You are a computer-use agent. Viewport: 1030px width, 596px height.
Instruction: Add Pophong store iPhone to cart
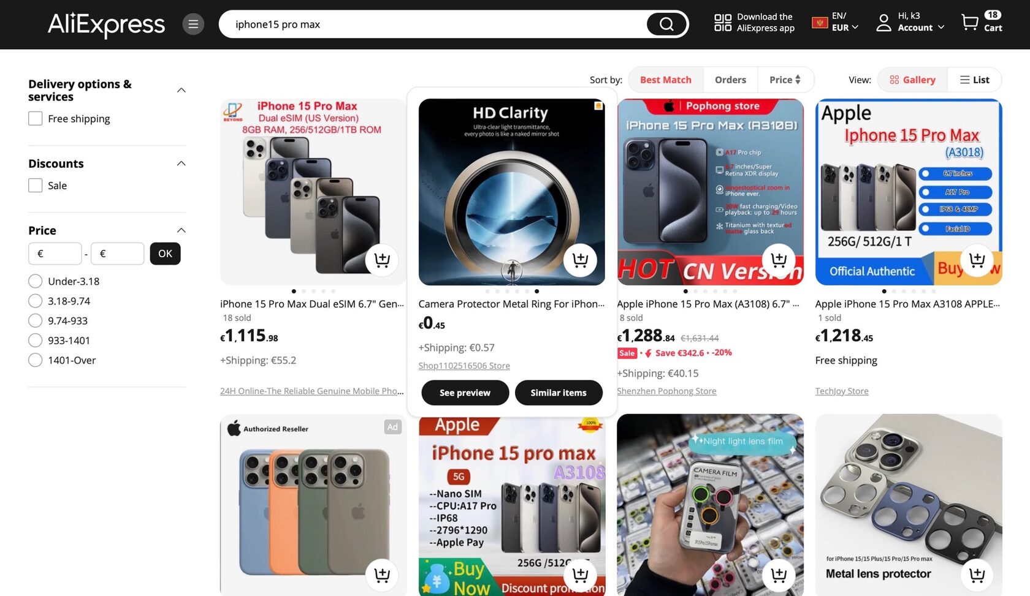click(779, 260)
